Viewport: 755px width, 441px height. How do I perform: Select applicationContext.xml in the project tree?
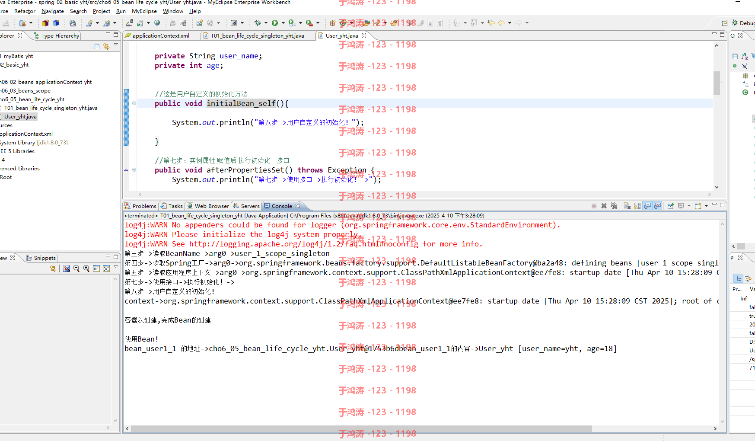(26, 134)
